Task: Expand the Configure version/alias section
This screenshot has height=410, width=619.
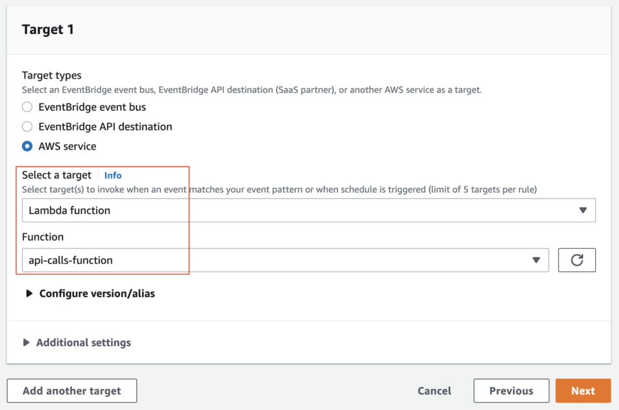Action: 97,293
